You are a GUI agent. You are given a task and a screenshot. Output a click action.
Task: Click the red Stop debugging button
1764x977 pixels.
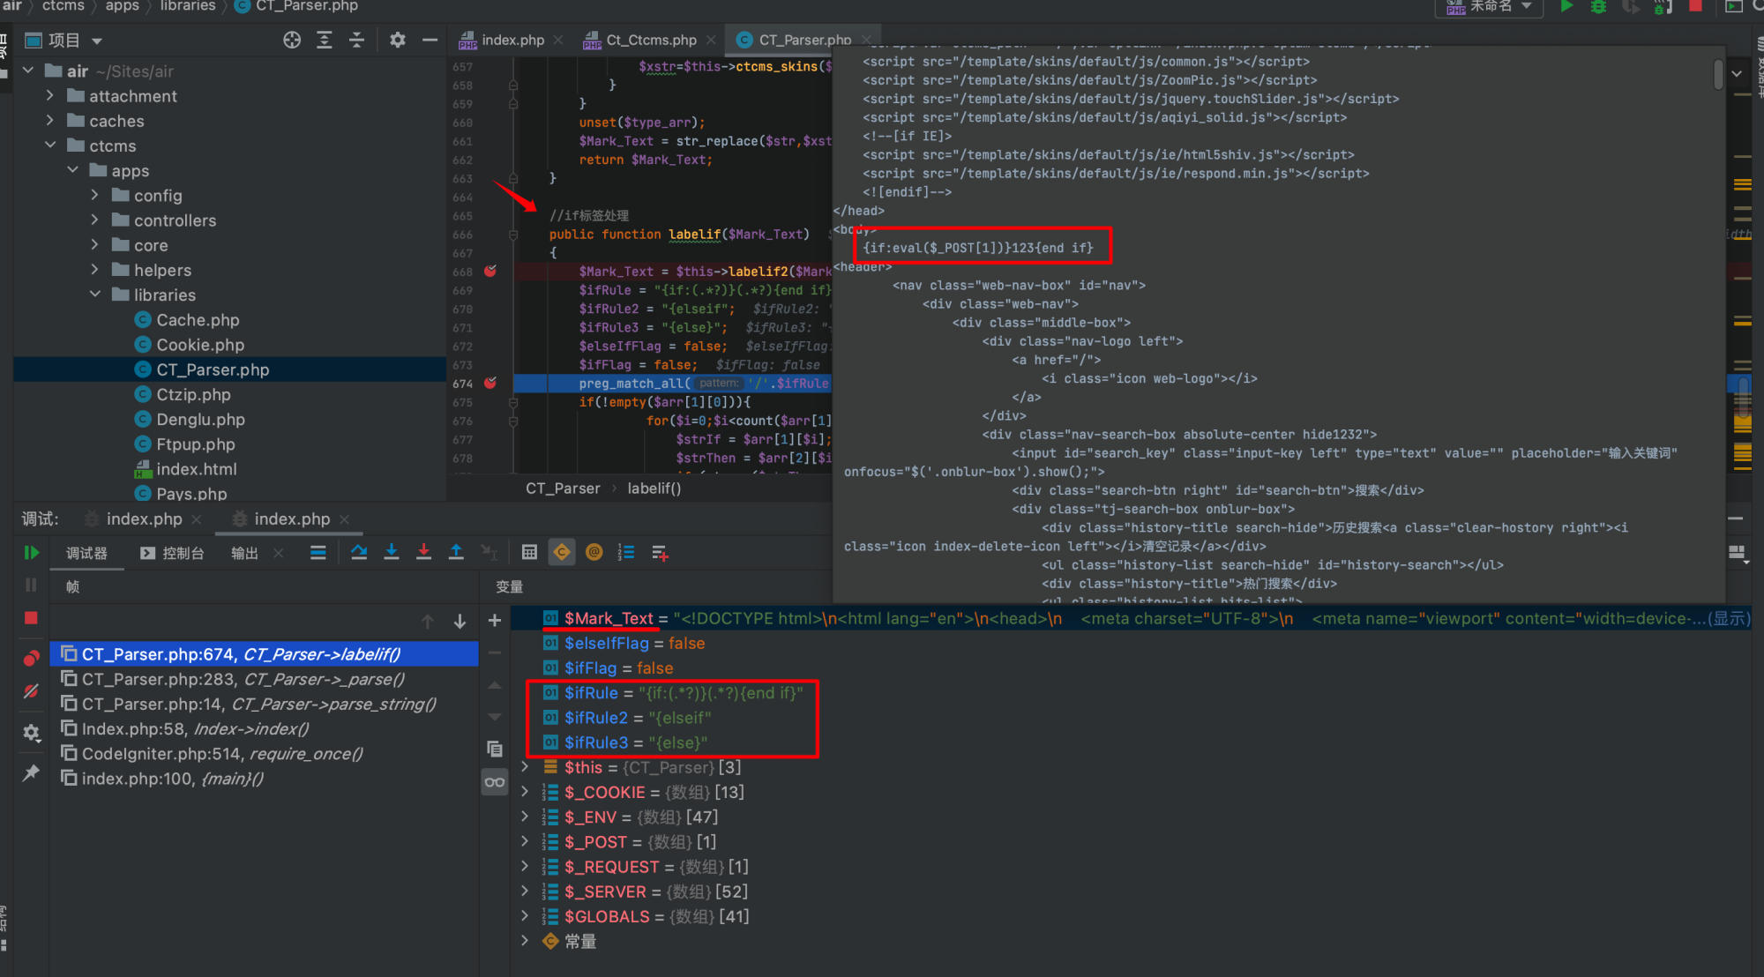pos(31,618)
